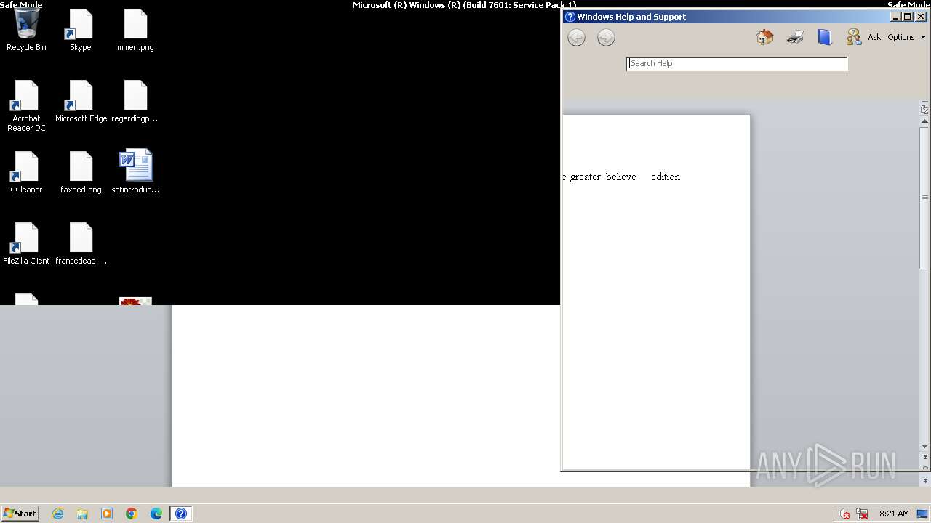Image resolution: width=931 pixels, height=523 pixels.
Task: Select the regardingp... desktop file
Action: point(135,102)
